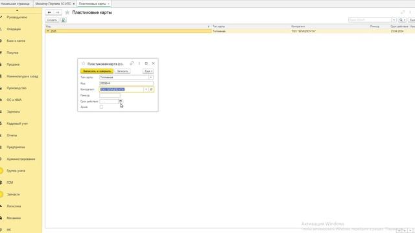Open Операции section in sidebar
This screenshot has height=233, width=415.
coord(14,29)
